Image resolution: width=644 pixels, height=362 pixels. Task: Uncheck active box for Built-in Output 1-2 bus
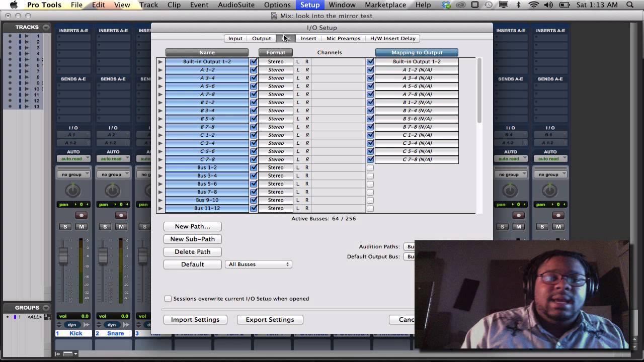pyautogui.click(x=254, y=62)
